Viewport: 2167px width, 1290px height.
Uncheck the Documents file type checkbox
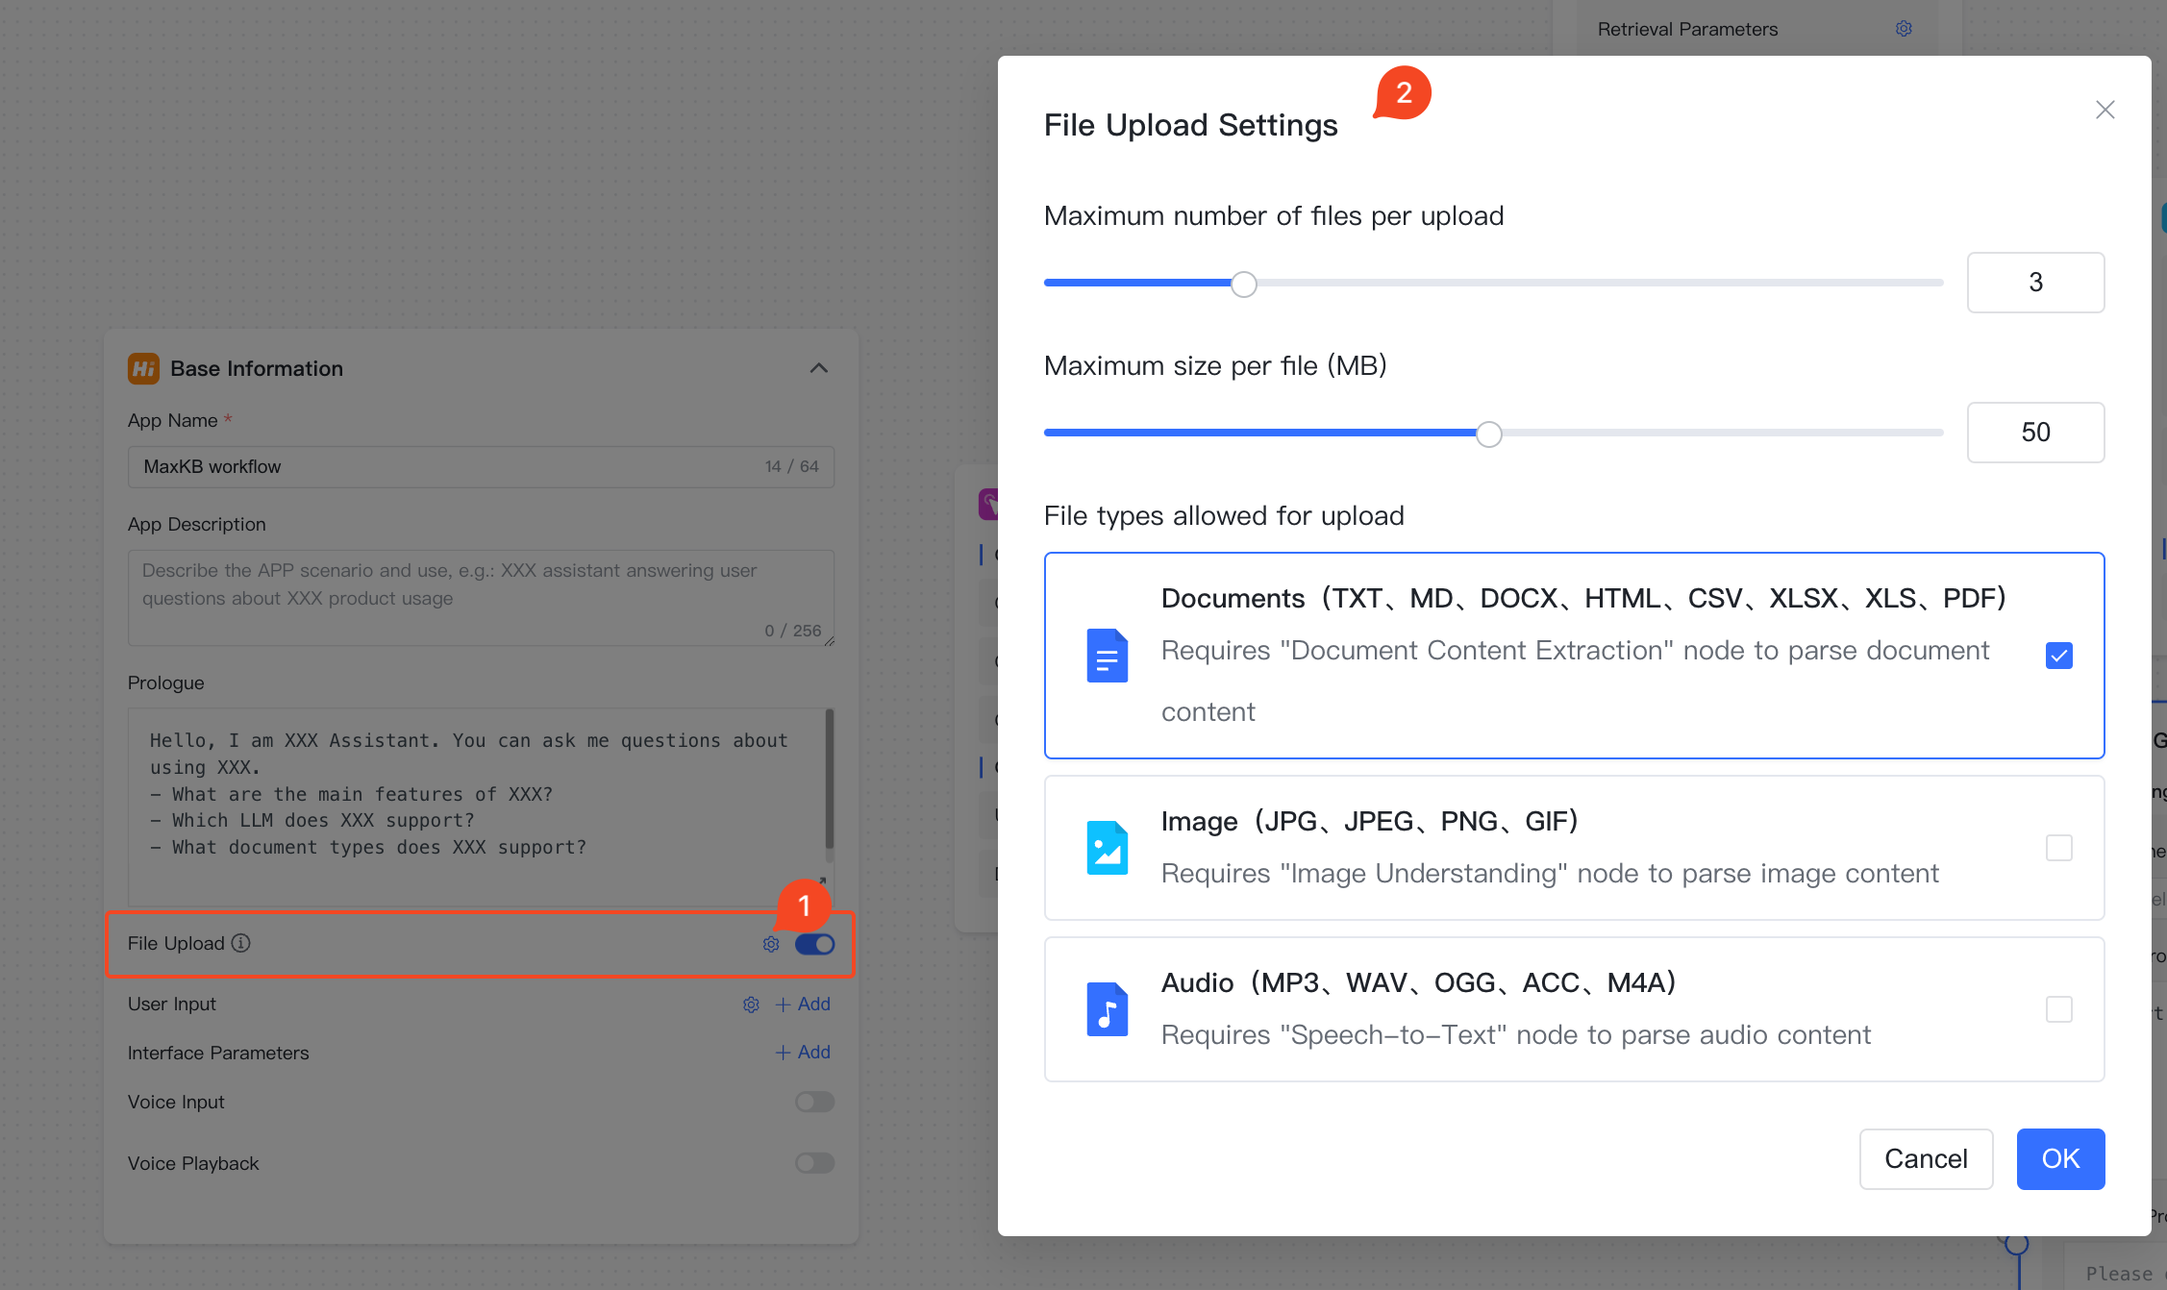[2058, 656]
